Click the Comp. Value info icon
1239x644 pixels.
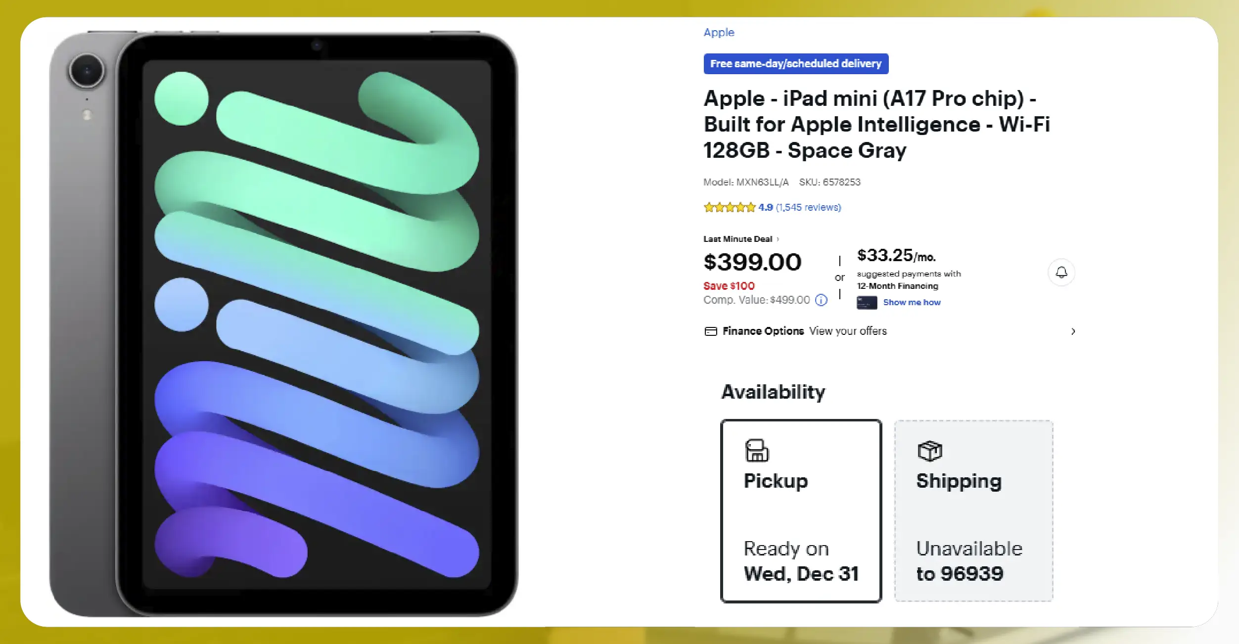(x=821, y=300)
